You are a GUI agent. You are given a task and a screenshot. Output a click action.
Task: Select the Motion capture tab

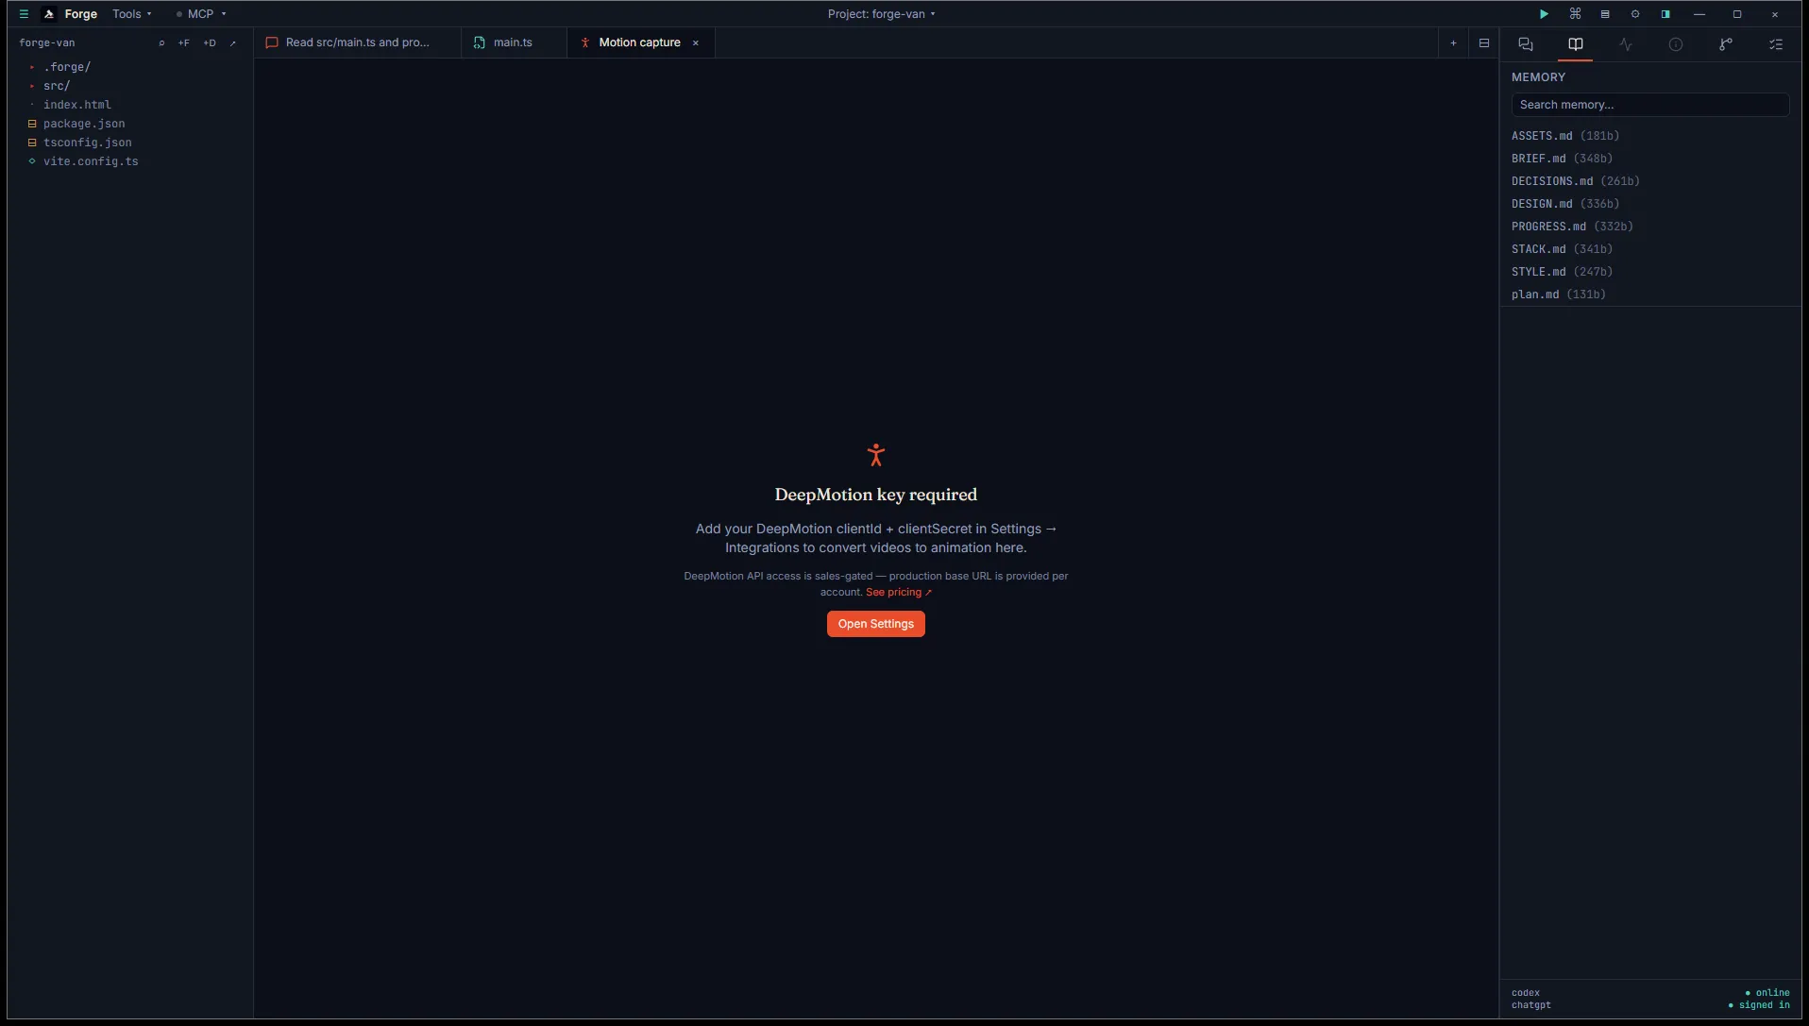(x=639, y=42)
